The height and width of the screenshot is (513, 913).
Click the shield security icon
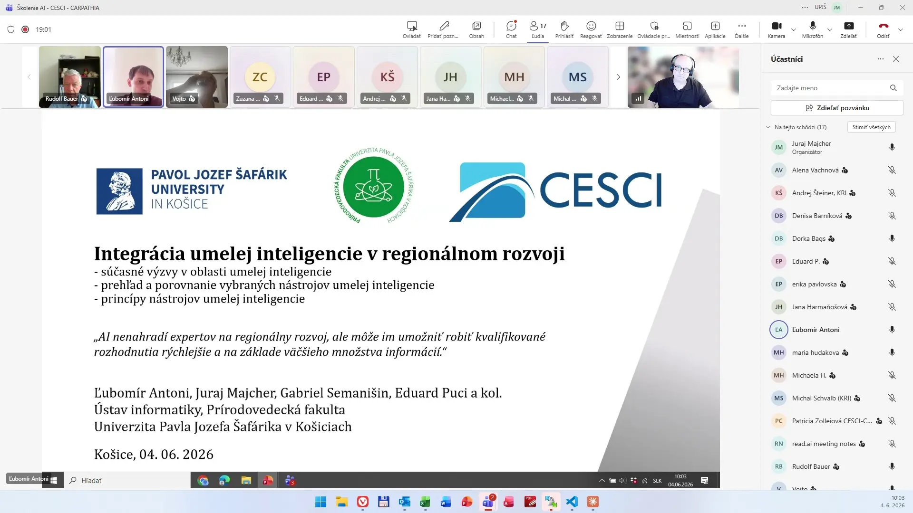coord(11,29)
